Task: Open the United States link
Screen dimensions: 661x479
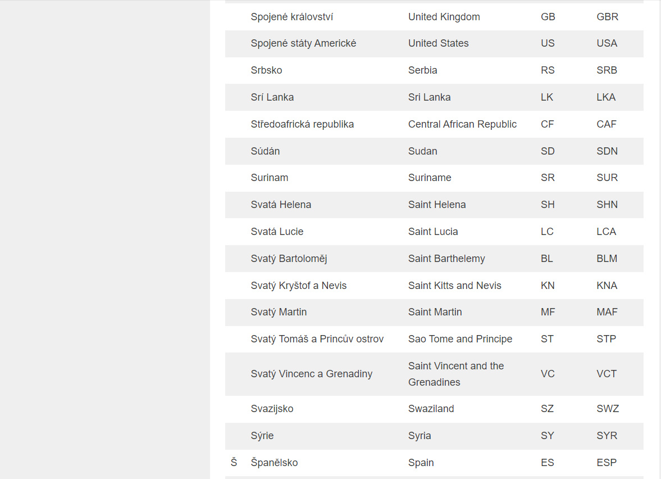Action: [438, 43]
